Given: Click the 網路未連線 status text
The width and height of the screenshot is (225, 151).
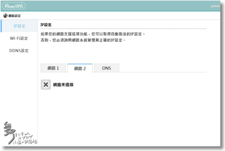Looking at the screenshot, I should click(63, 85).
